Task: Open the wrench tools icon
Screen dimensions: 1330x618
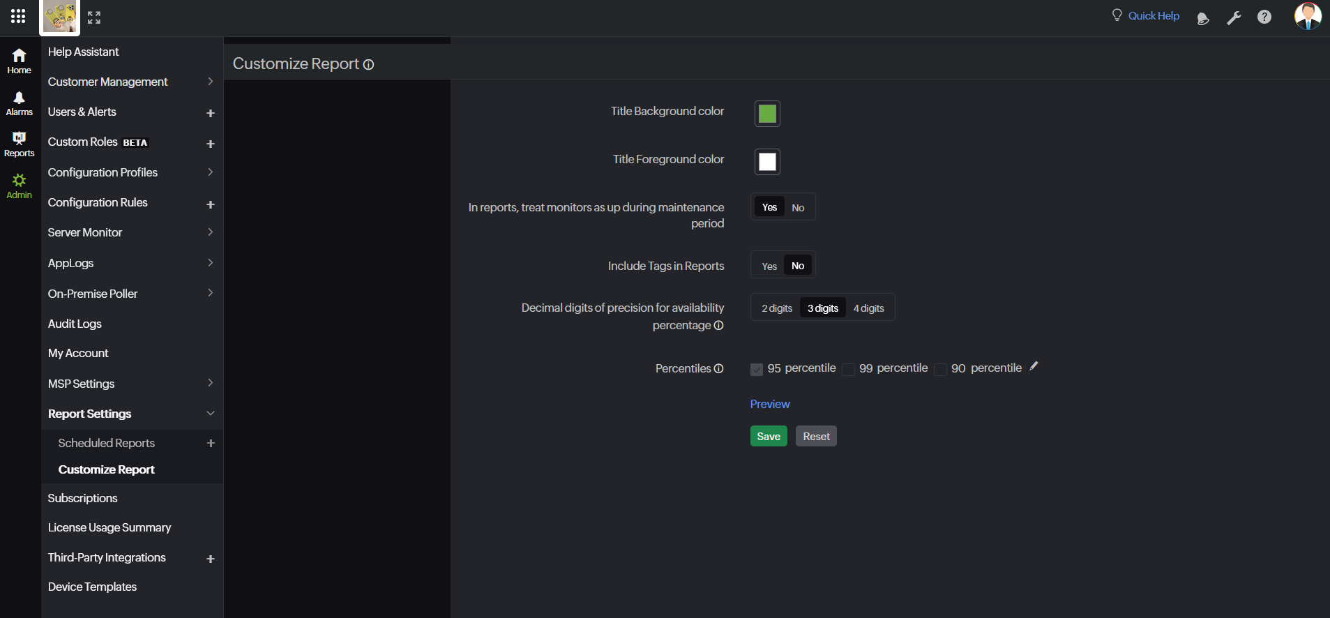Action: coord(1234,17)
